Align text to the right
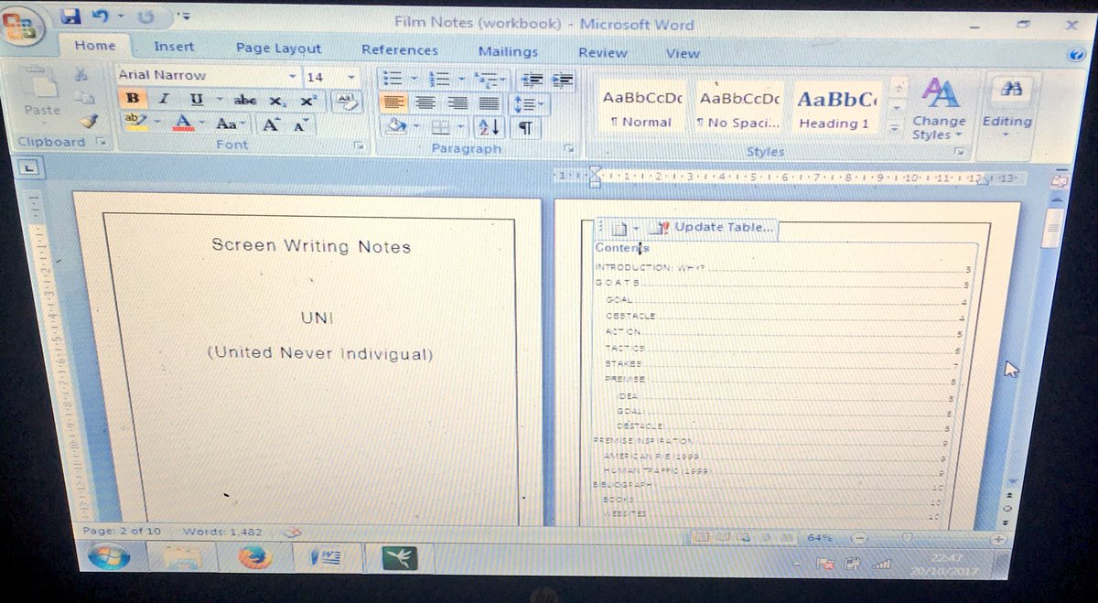The width and height of the screenshot is (1098, 603). click(x=457, y=102)
